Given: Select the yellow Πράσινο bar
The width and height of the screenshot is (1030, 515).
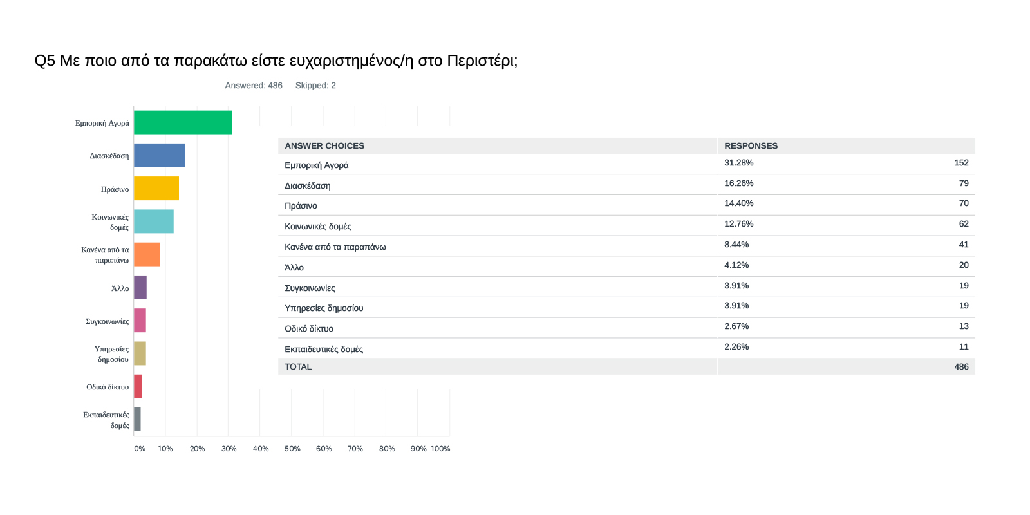Looking at the screenshot, I should [x=156, y=189].
